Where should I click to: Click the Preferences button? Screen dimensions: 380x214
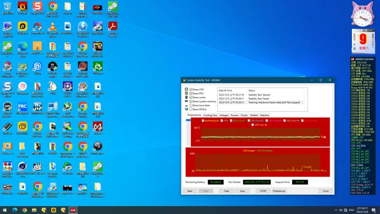(x=279, y=191)
